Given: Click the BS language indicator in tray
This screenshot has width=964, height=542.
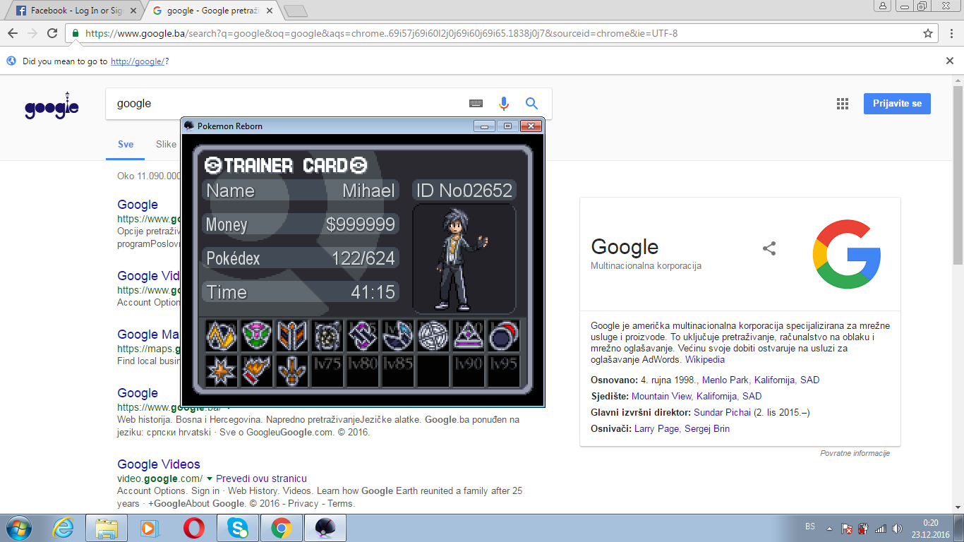Looking at the screenshot, I should click(809, 526).
